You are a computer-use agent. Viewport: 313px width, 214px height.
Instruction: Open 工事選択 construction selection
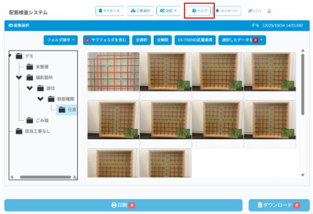pos(140,10)
